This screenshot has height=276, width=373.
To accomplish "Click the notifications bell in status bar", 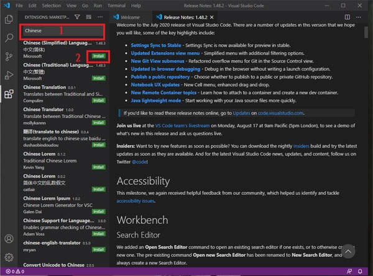I will 360,271.
